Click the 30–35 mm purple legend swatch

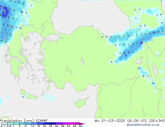pyautogui.click(x=59, y=124)
